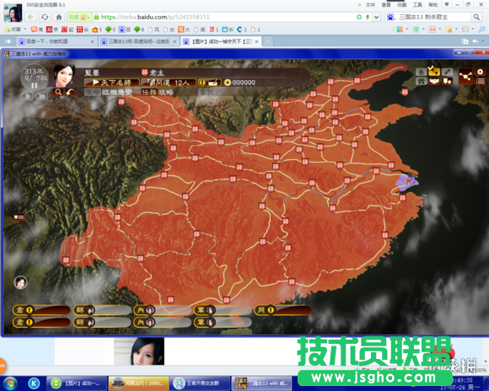Click the Windows Start button

[9, 383]
